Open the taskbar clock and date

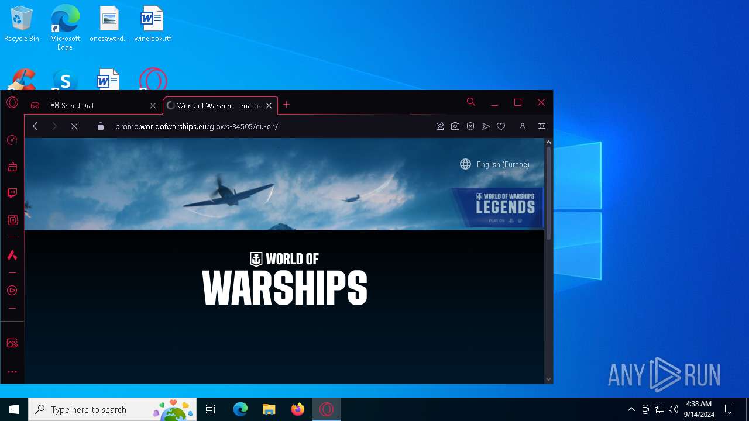699,409
